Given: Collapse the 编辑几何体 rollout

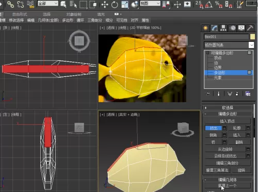Looking at the screenshot, I should click(228, 180).
